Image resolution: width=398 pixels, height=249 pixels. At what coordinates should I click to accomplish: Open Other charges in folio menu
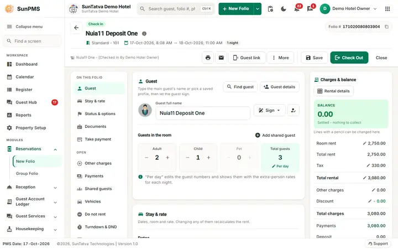[99, 163]
